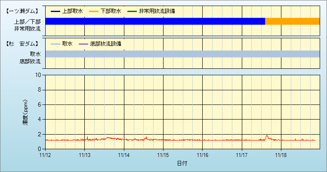Click the blue 上部取水 legend line
The height and width of the screenshot is (172, 327).
point(55,11)
